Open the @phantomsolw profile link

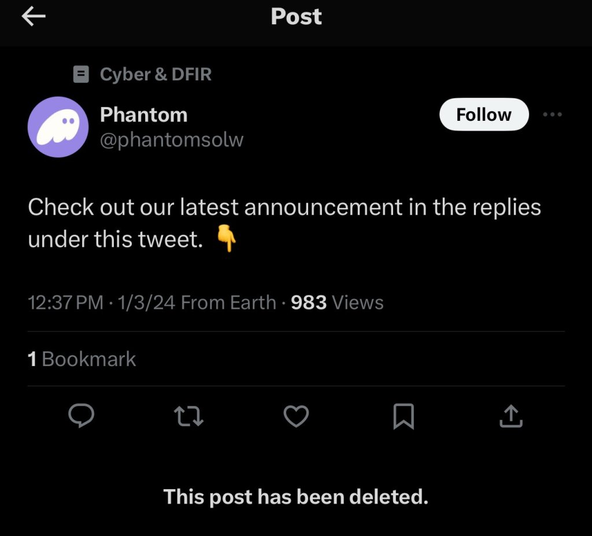pos(172,140)
